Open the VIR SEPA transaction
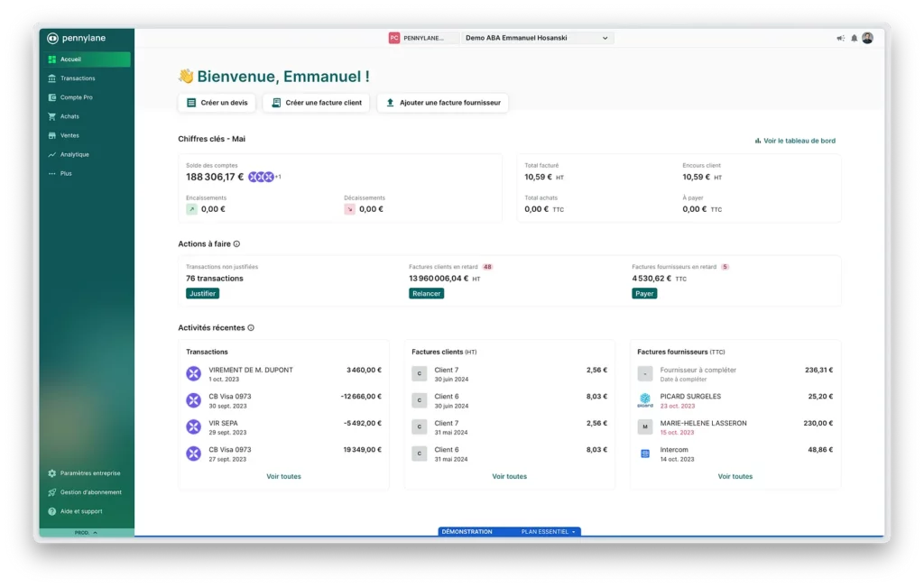Screen dimensions: 924x587 tap(283, 427)
